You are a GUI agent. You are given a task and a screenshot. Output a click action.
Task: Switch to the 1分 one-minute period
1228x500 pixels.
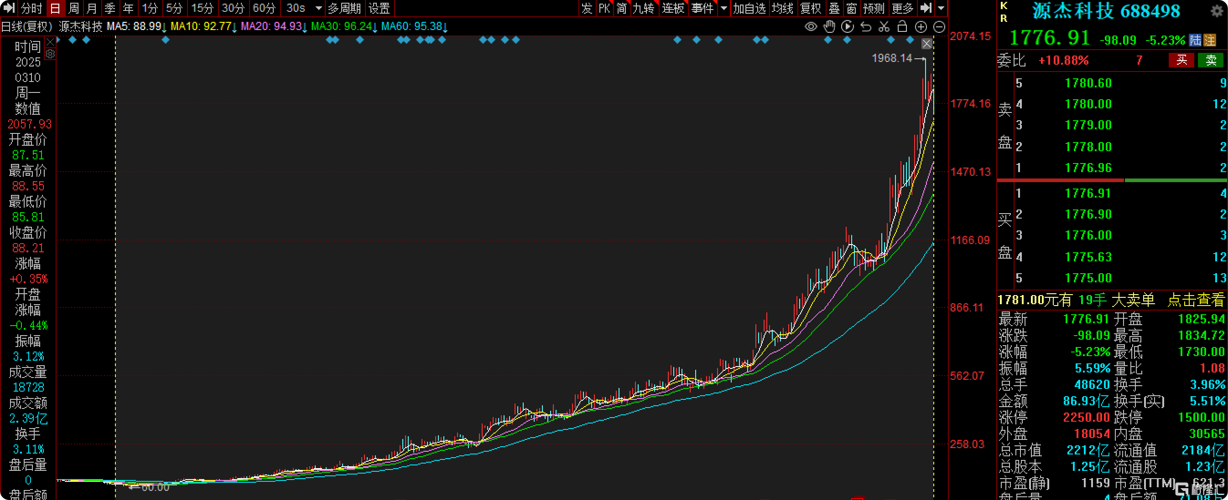150,8
